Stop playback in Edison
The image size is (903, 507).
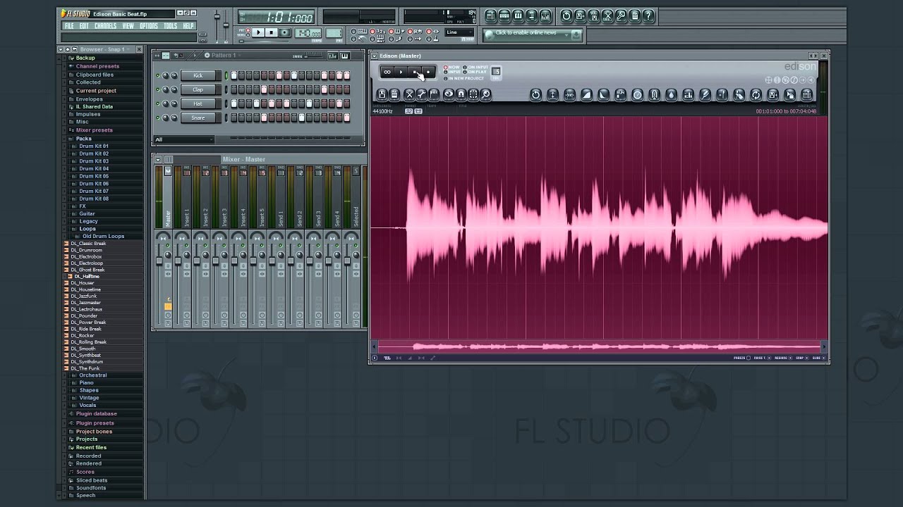point(414,72)
